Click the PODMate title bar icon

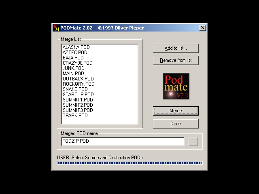(56, 28)
